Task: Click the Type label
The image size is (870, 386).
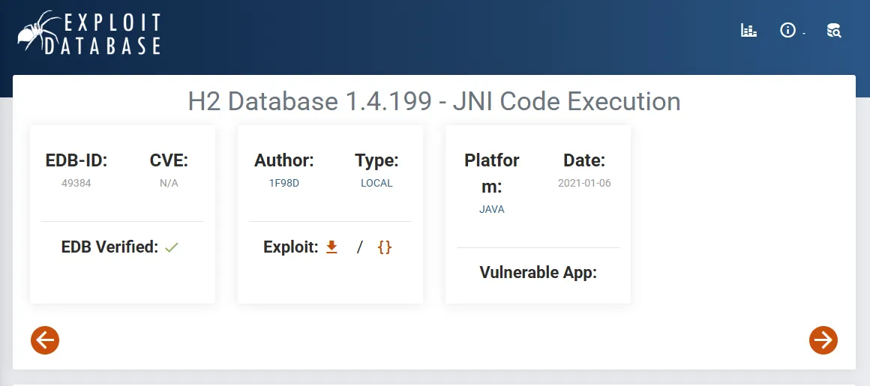Action: (376, 161)
